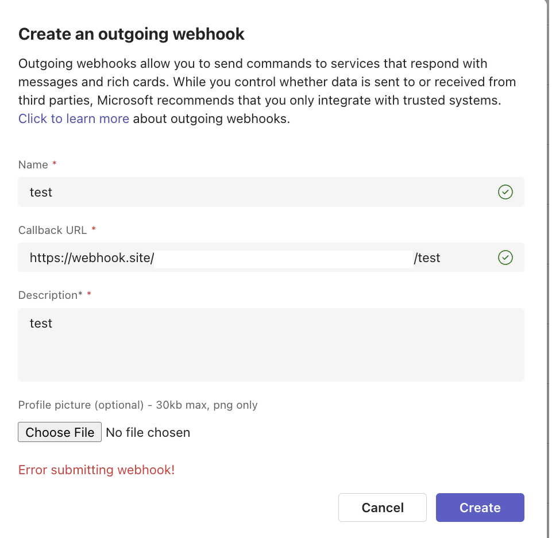Dismiss the dialog with Cancel
552x538 pixels.
coord(383,508)
